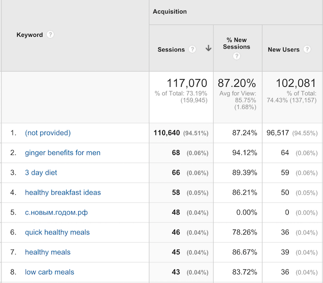This screenshot has width=323, height=283.
Task: Open 'low carb meals' keyword link
Action: 49,272
